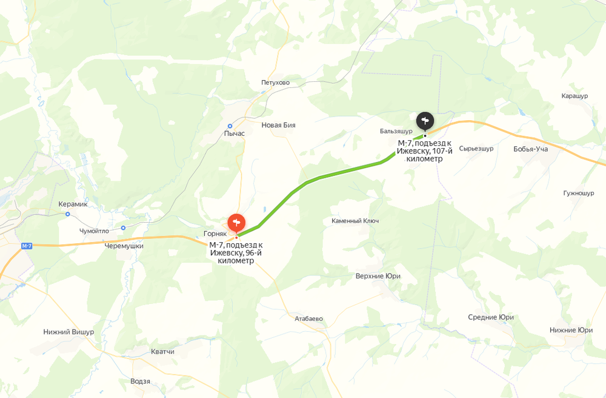Open the label М-7, подъезд к Ижевску, 107-й километр
Viewport: 606px width, 398px height.
click(424, 151)
